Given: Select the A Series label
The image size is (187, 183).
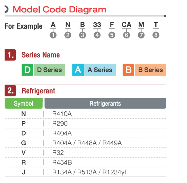Looking at the screenshot, I should (100, 70).
